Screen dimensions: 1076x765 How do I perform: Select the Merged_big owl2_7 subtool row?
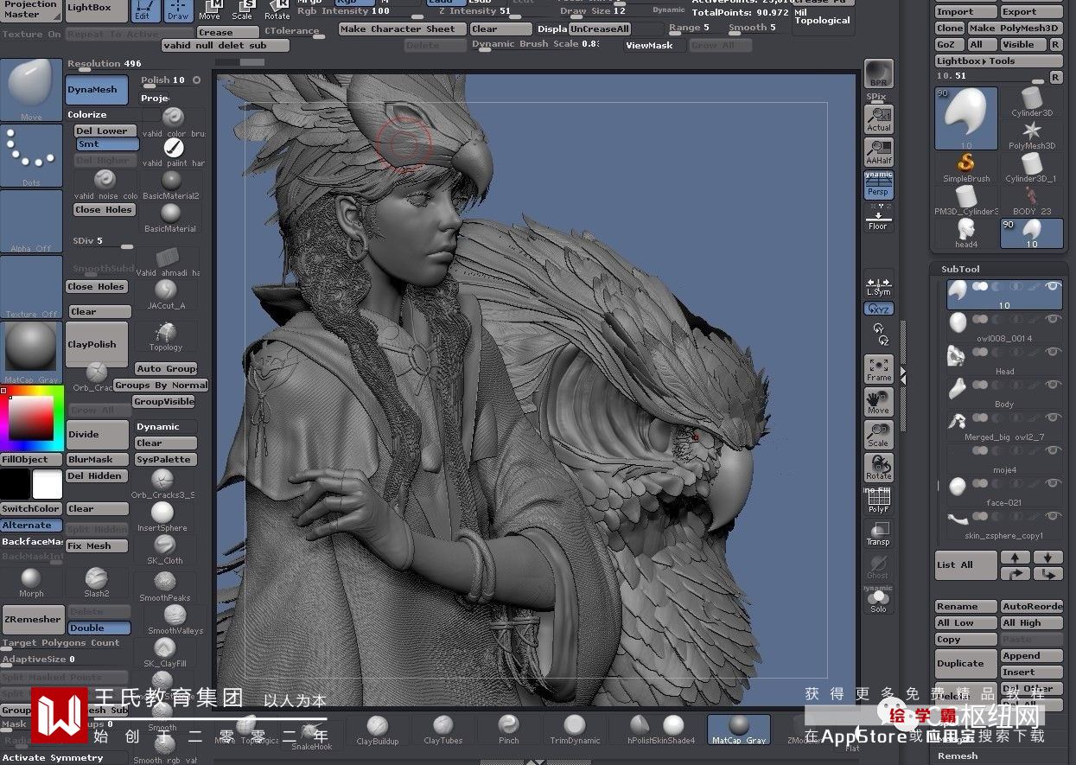pos(1004,425)
